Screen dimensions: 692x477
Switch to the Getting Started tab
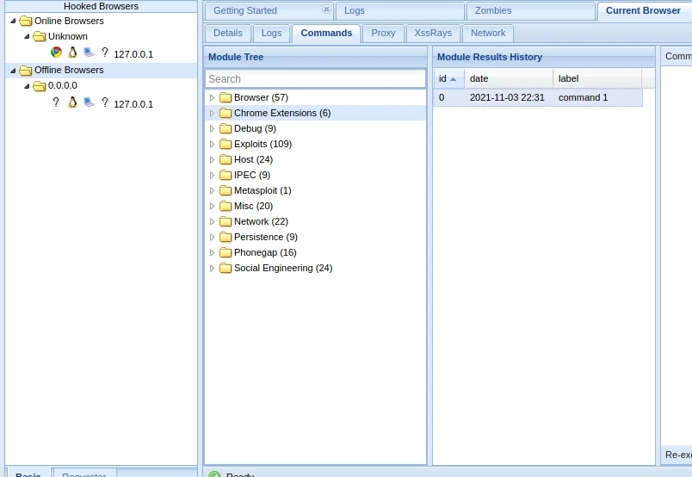click(x=269, y=11)
